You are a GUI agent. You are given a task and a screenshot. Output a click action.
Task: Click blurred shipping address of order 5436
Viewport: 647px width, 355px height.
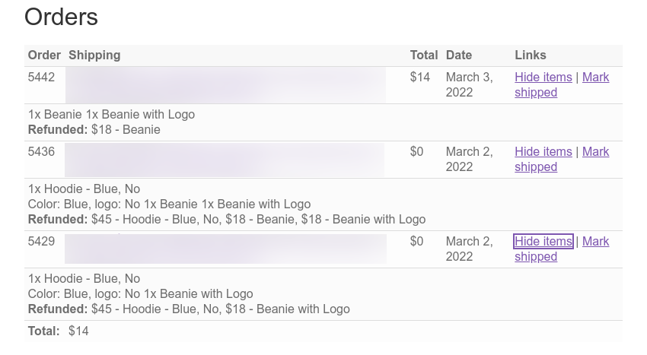click(225, 160)
